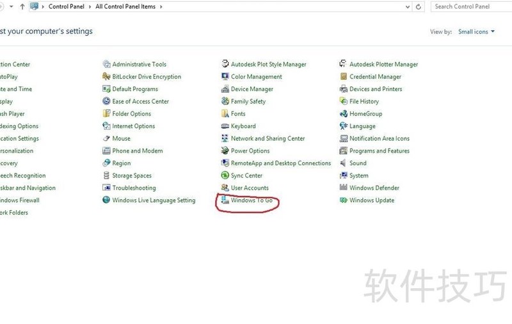Screen dimensions: 512x324
Task: Open the Windows To Go icon
Action: click(x=225, y=200)
